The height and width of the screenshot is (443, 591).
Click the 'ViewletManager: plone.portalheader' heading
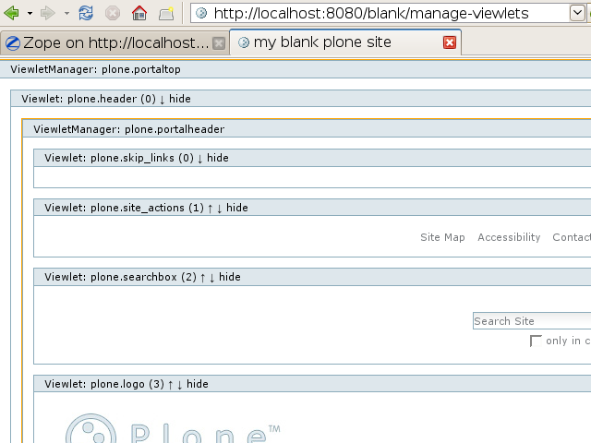(x=129, y=129)
